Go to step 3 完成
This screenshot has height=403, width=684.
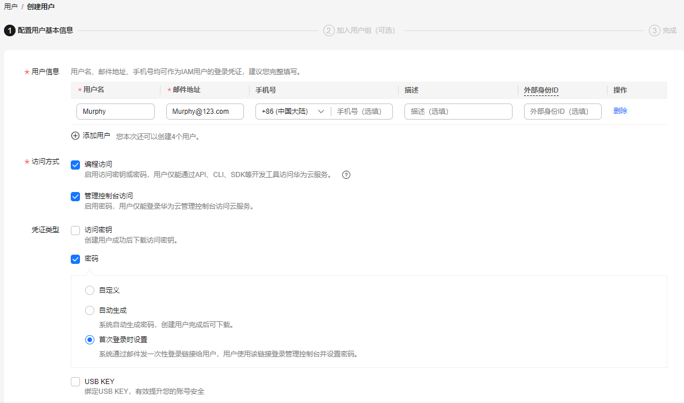click(x=663, y=30)
